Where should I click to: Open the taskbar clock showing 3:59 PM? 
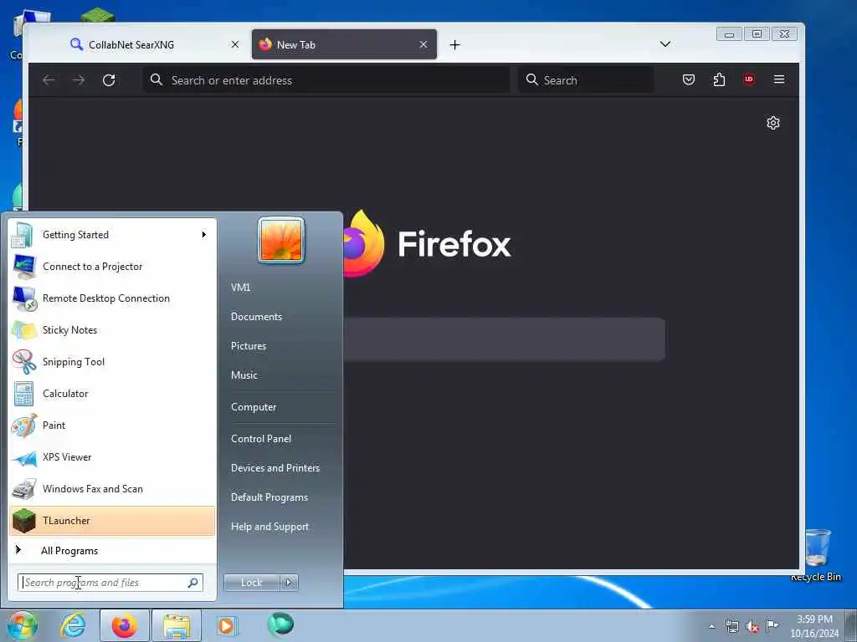814,626
